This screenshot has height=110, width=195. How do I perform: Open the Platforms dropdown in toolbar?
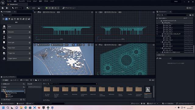tap(69, 8)
